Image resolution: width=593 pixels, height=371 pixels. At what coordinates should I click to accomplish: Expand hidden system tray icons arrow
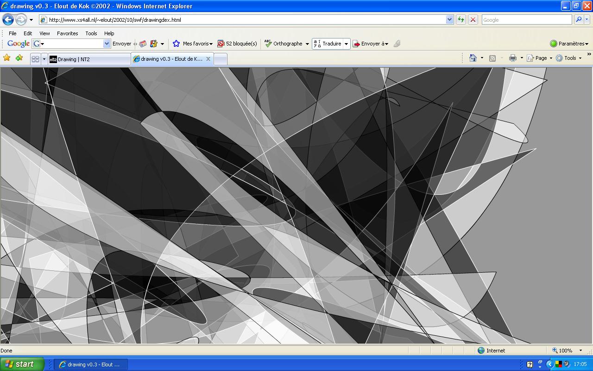[x=550, y=365]
